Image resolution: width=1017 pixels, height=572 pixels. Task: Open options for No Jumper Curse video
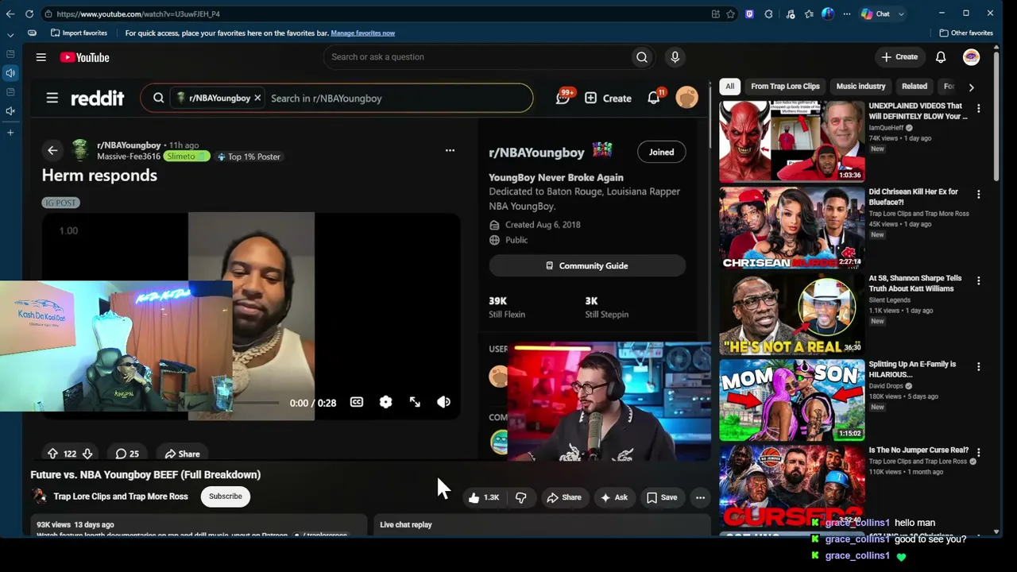click(978, 452)
